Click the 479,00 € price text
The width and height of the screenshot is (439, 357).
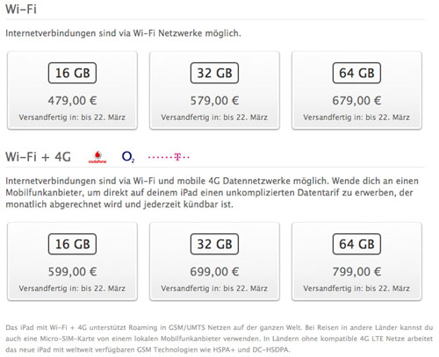click(x=72, y=101)
